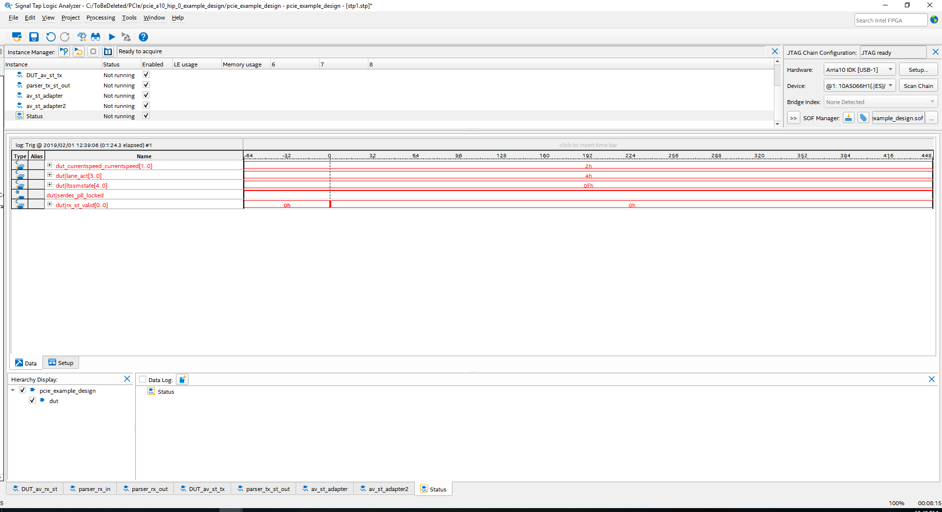Click the save file toolbar icon
The image size is (942, 512).
(34, 37)
